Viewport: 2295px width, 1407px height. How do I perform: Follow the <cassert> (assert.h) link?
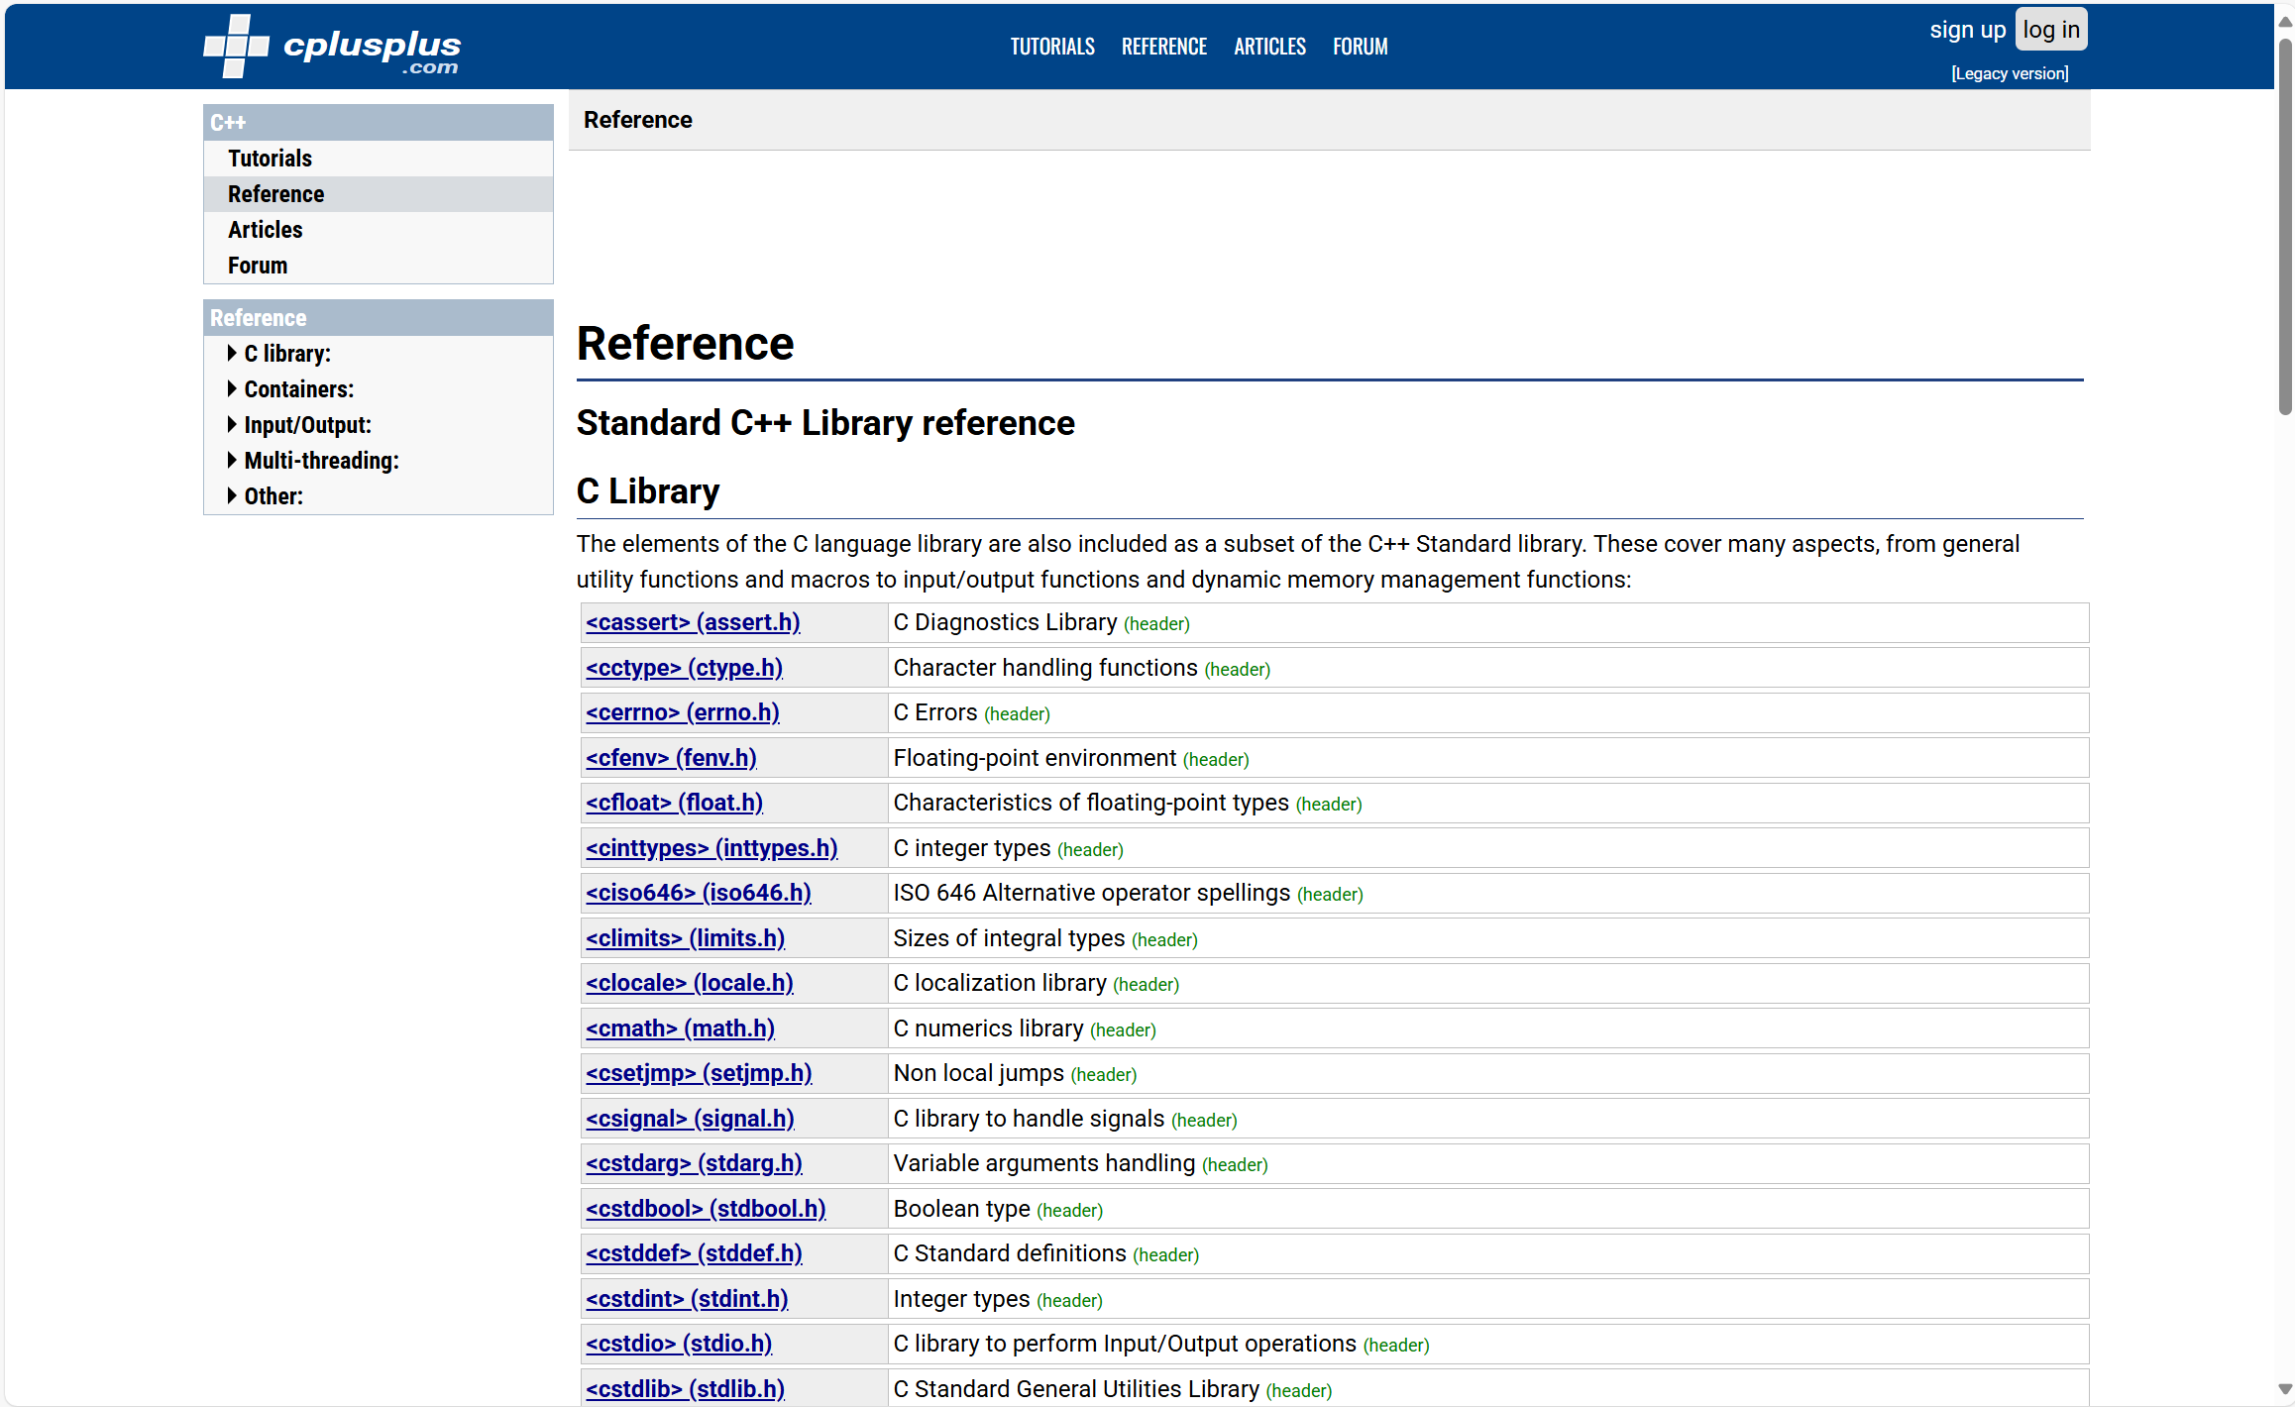point(693,622)
